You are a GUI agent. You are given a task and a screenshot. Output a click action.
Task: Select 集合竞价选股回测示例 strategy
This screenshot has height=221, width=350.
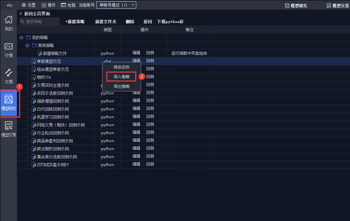pos(57,157)
